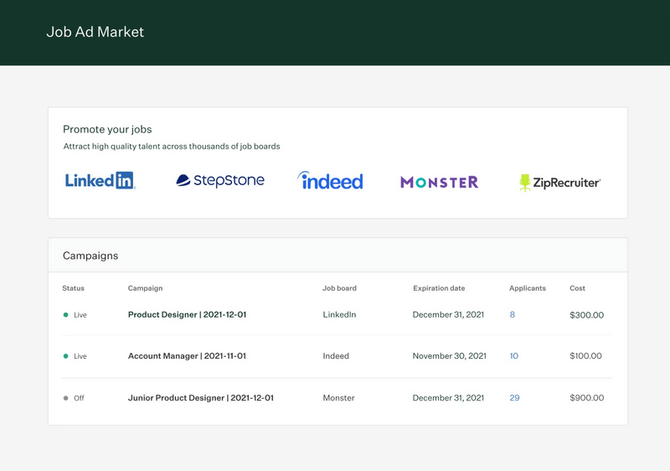
Task: Click green Live status dot for Product Designer
Action: (x=66, y=315)
